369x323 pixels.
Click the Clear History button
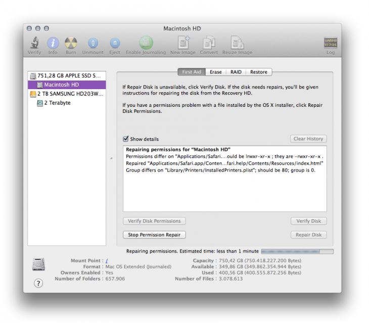point(308,139)
